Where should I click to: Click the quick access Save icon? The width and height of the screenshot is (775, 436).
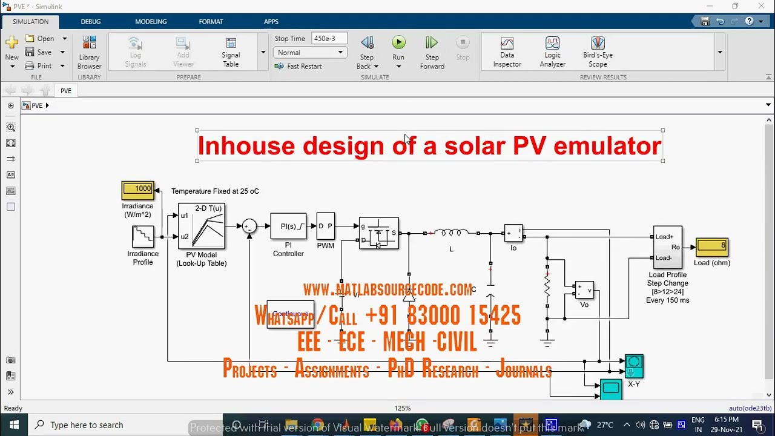(x=705, y=21)
